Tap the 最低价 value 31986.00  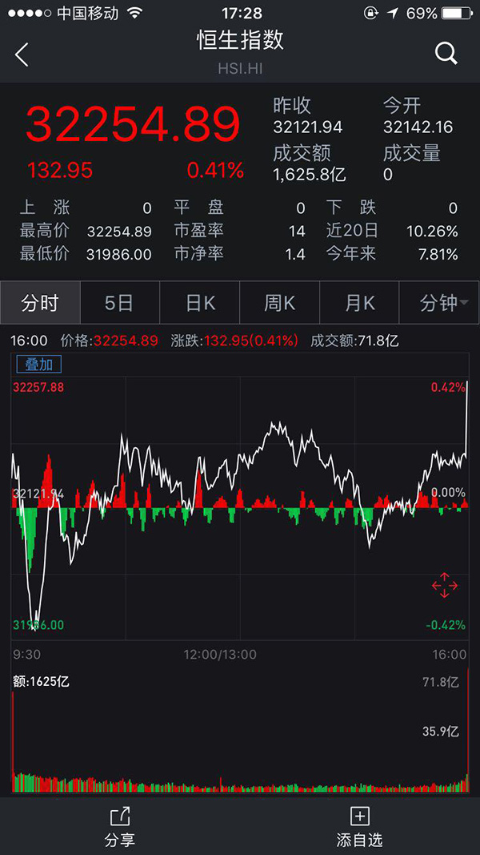[x=119, y=254]
